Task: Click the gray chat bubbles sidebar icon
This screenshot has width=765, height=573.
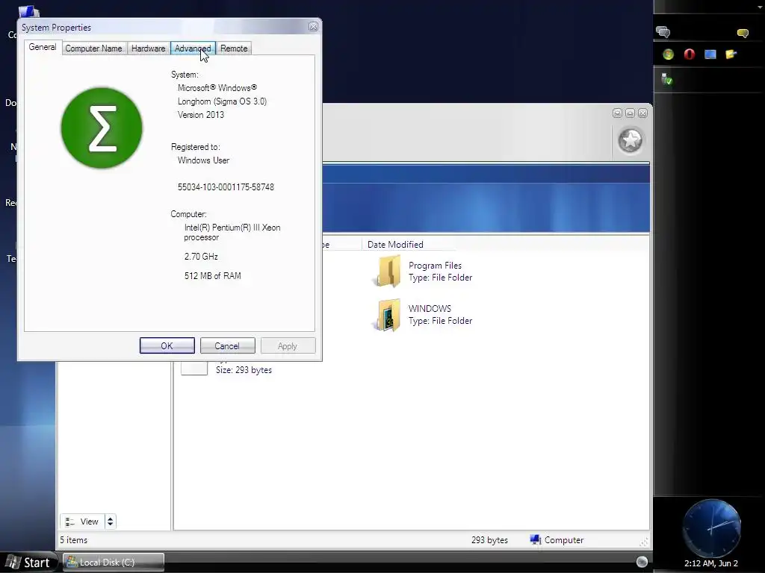Action: 663,32
